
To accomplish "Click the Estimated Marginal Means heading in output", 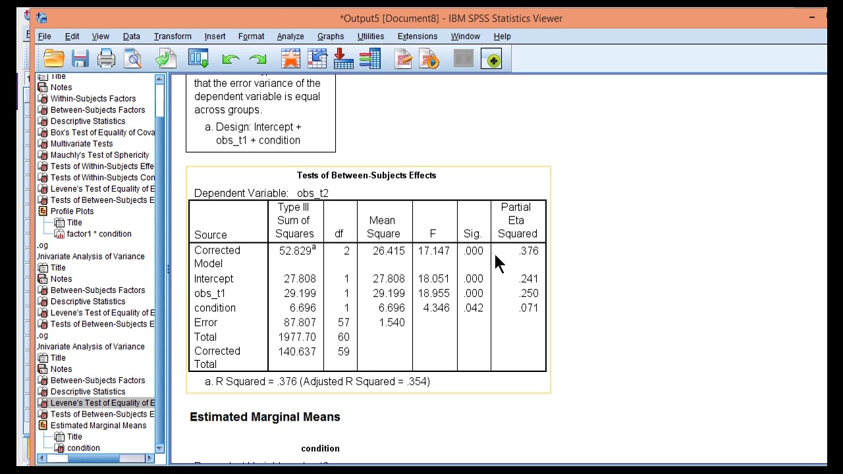I will click(265, 417).
